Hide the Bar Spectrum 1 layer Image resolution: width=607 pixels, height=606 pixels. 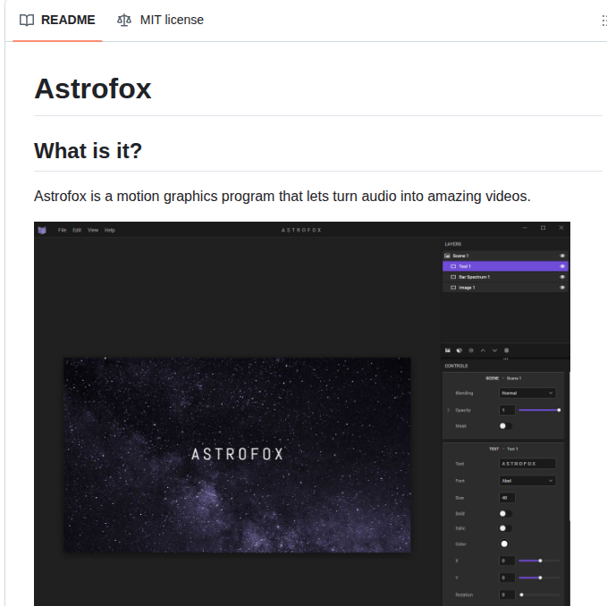(x=562, y=277)
